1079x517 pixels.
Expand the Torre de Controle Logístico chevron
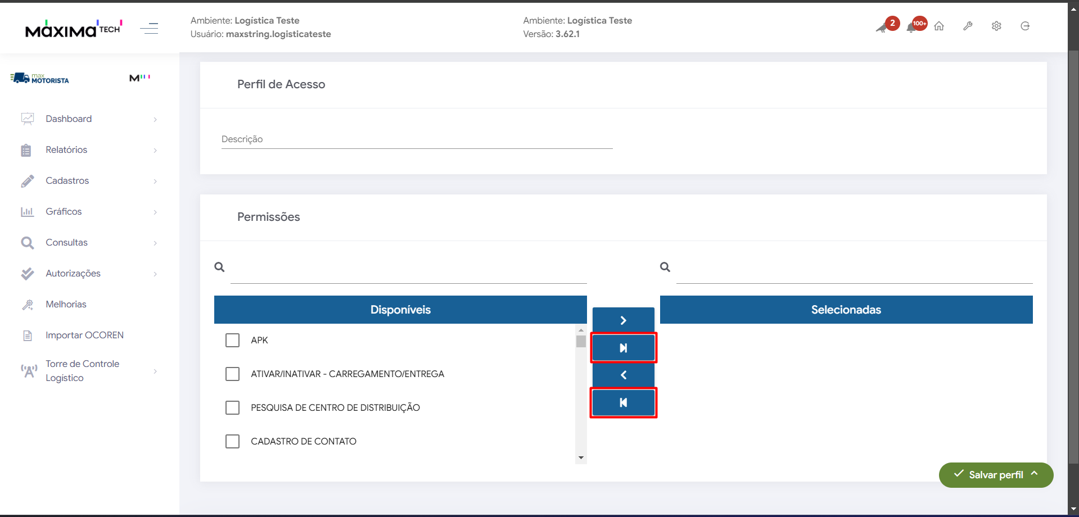tap(155, 371)
